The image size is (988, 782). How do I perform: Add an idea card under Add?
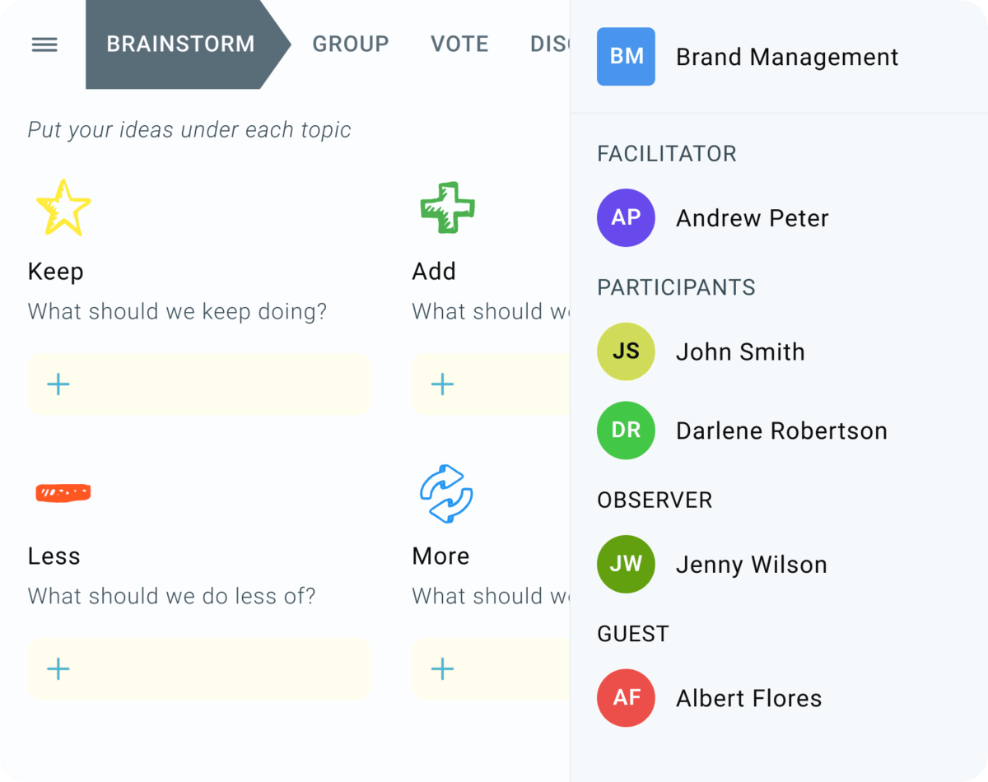click(443, 384)
